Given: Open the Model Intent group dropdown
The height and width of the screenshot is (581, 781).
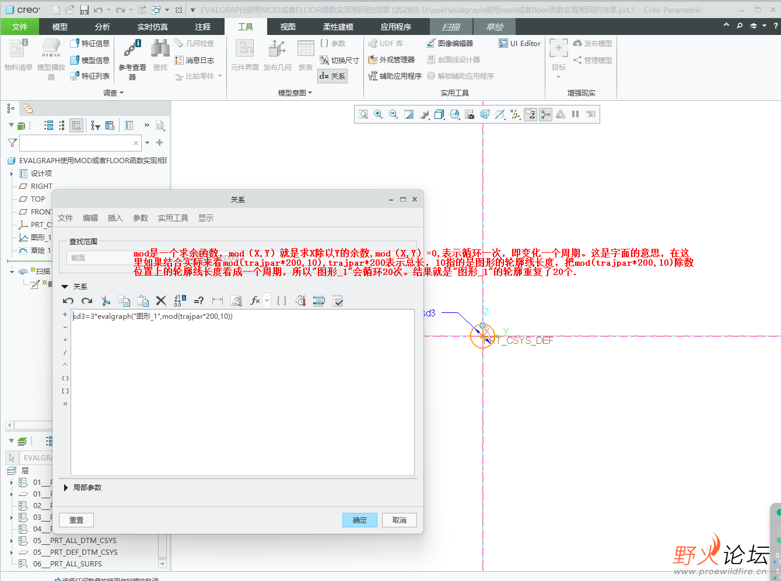Looking at the screenshot, I should [295, 93].
